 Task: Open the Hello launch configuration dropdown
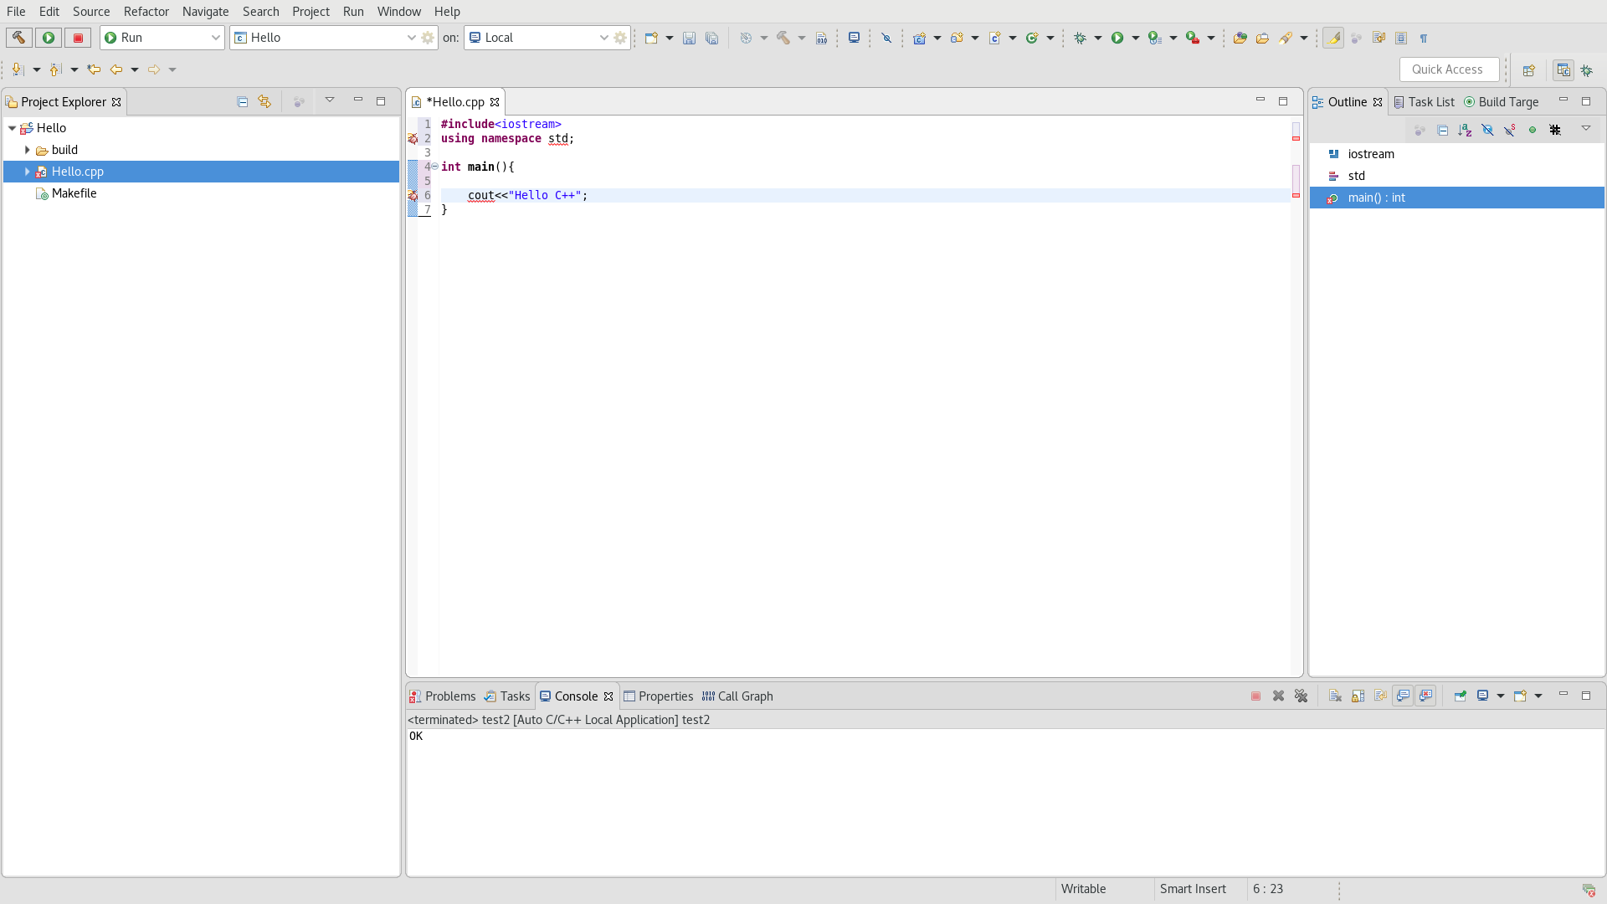pos(411,38)
